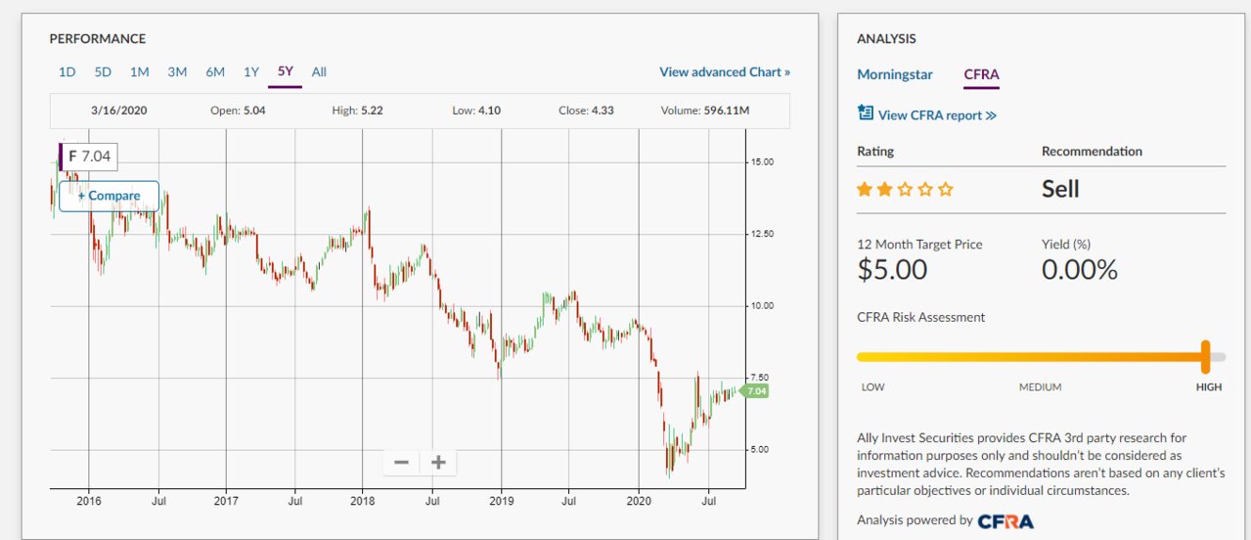Click the first rating star

click(x=864, y=190)
